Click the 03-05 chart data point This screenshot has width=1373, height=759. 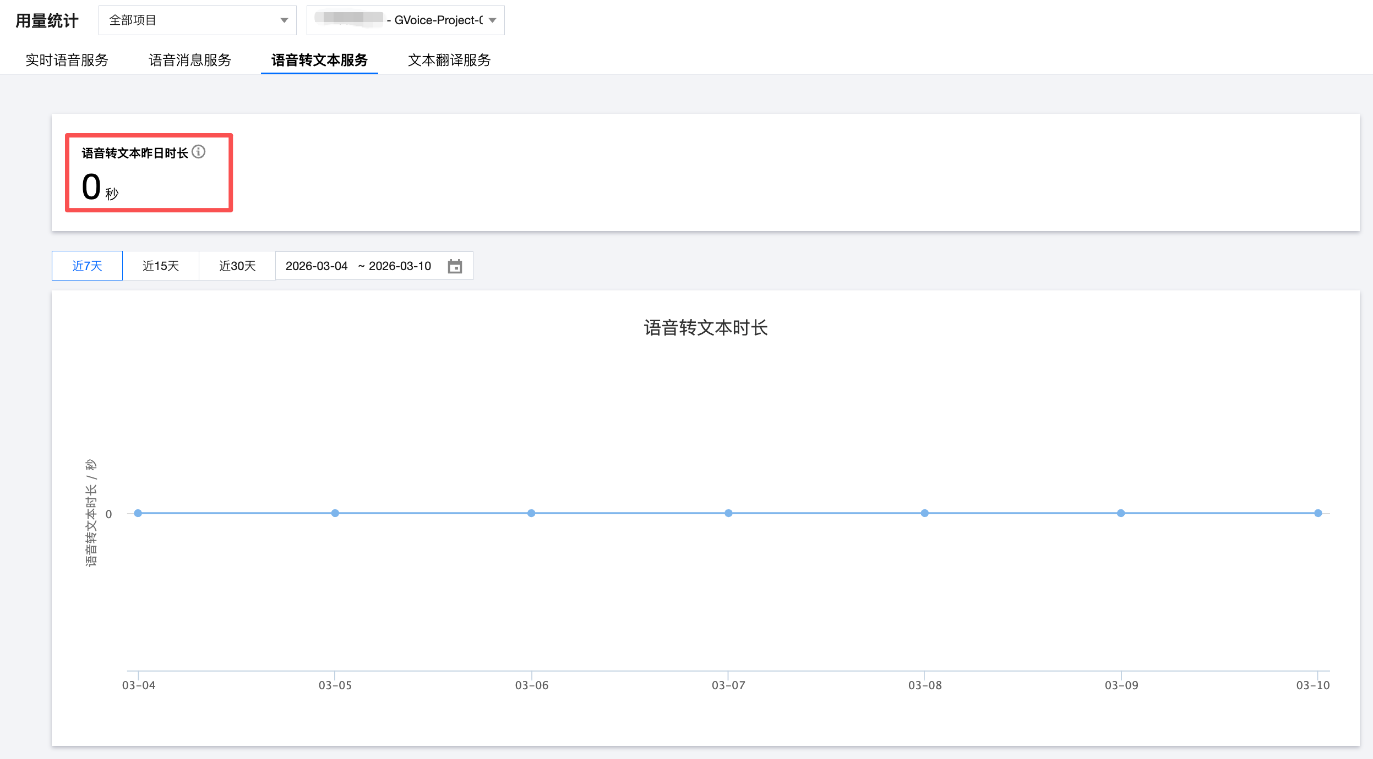tap(335, 513)
